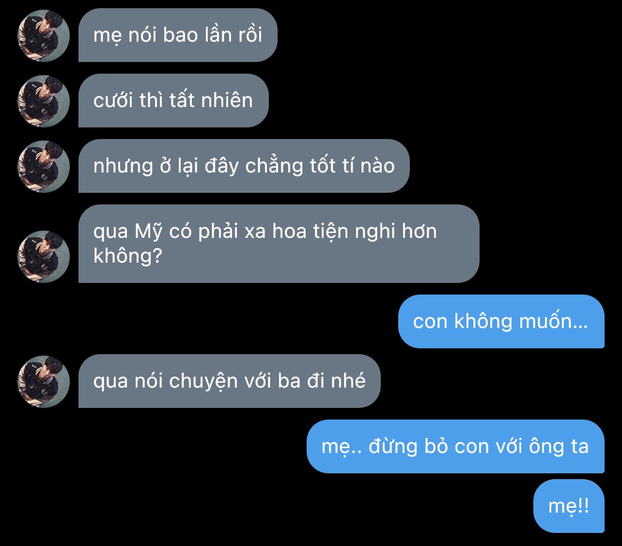Select "mẹ.. đừng bỏ con với ông ta" bubble

pyautogui.click(x=455, y=446)
